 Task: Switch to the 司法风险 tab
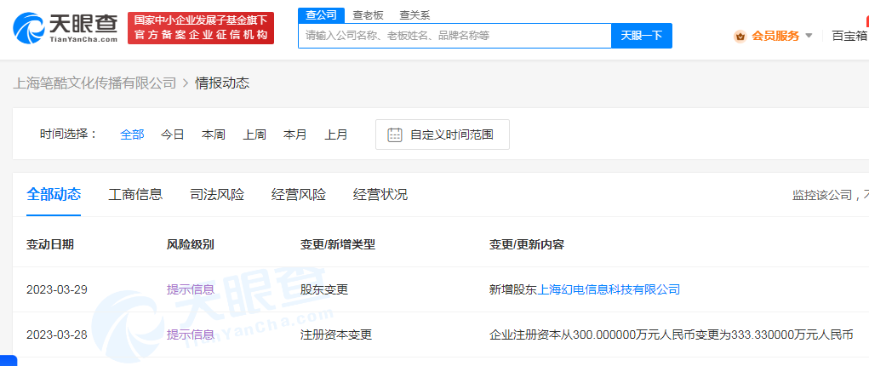[217, 195]
